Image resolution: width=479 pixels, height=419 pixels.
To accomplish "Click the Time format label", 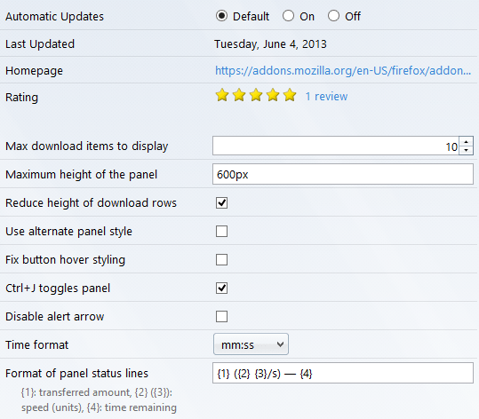I will [x=36, y=344].
